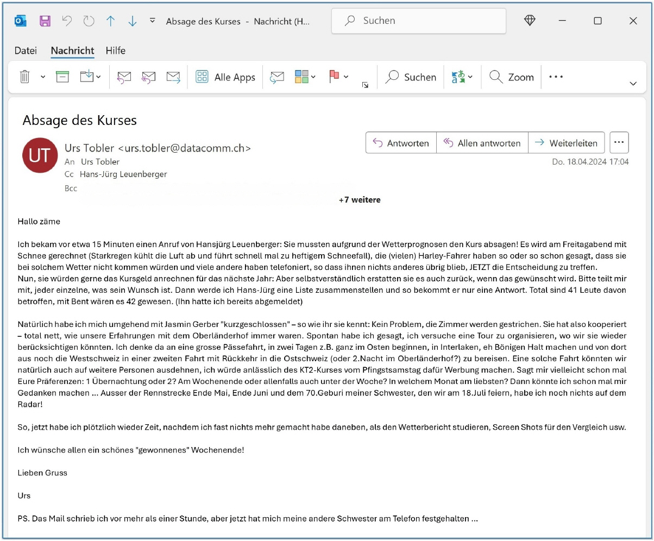Click Allen antworten in message header
The image size is (654, 541).
coord(482,143)
